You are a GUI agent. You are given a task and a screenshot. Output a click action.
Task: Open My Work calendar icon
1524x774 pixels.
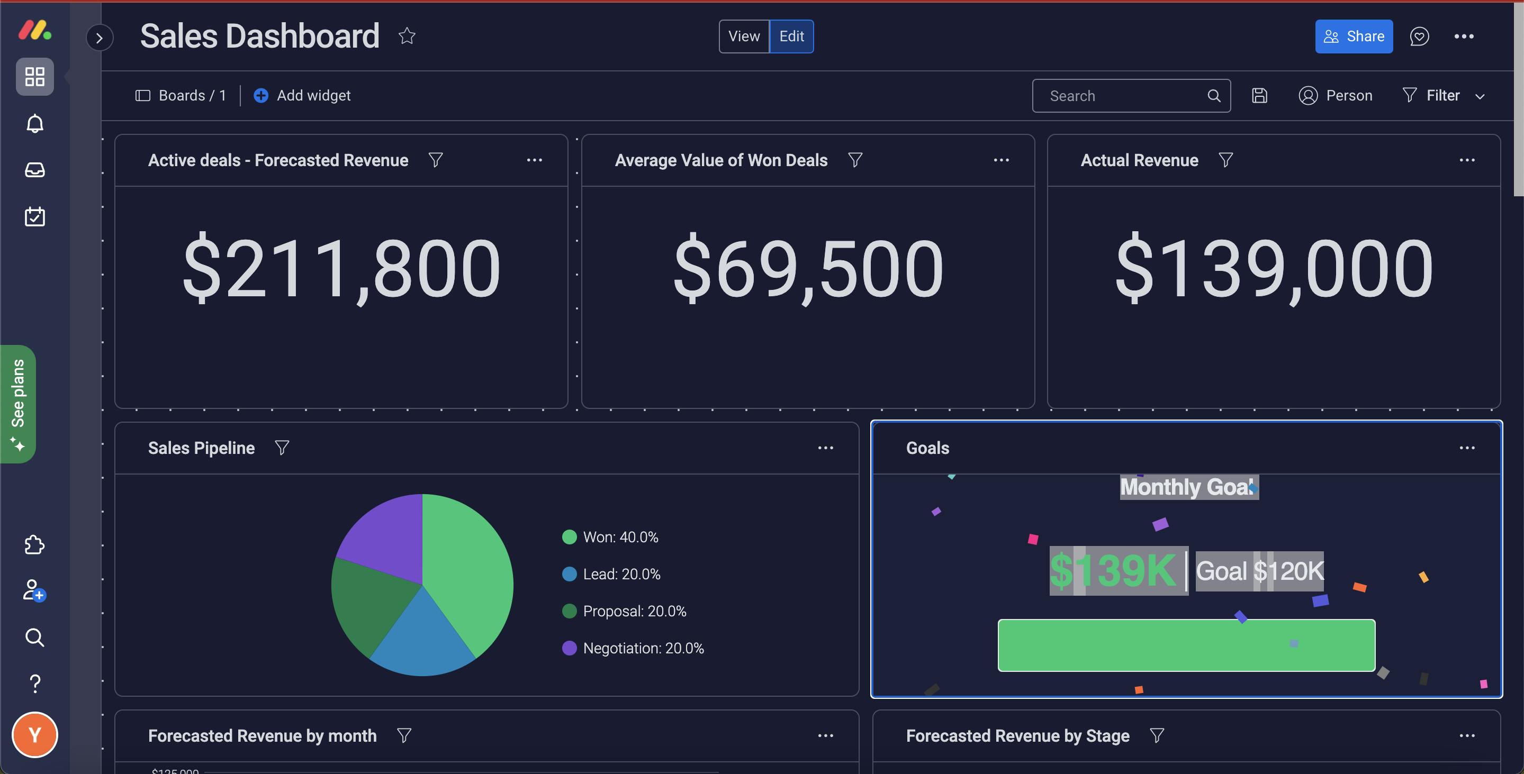click(35, 216)
